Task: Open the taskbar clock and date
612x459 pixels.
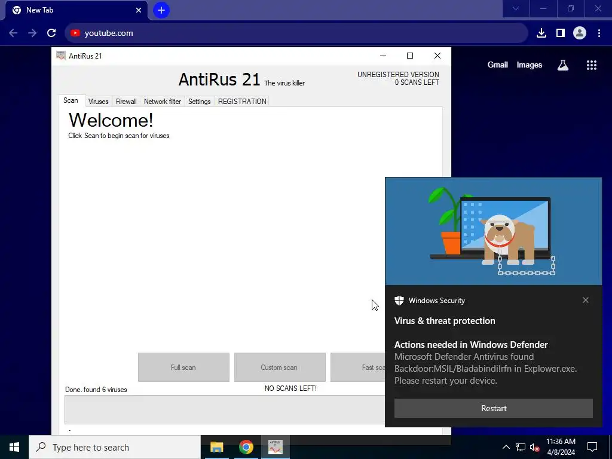Action: pos(561,447)
